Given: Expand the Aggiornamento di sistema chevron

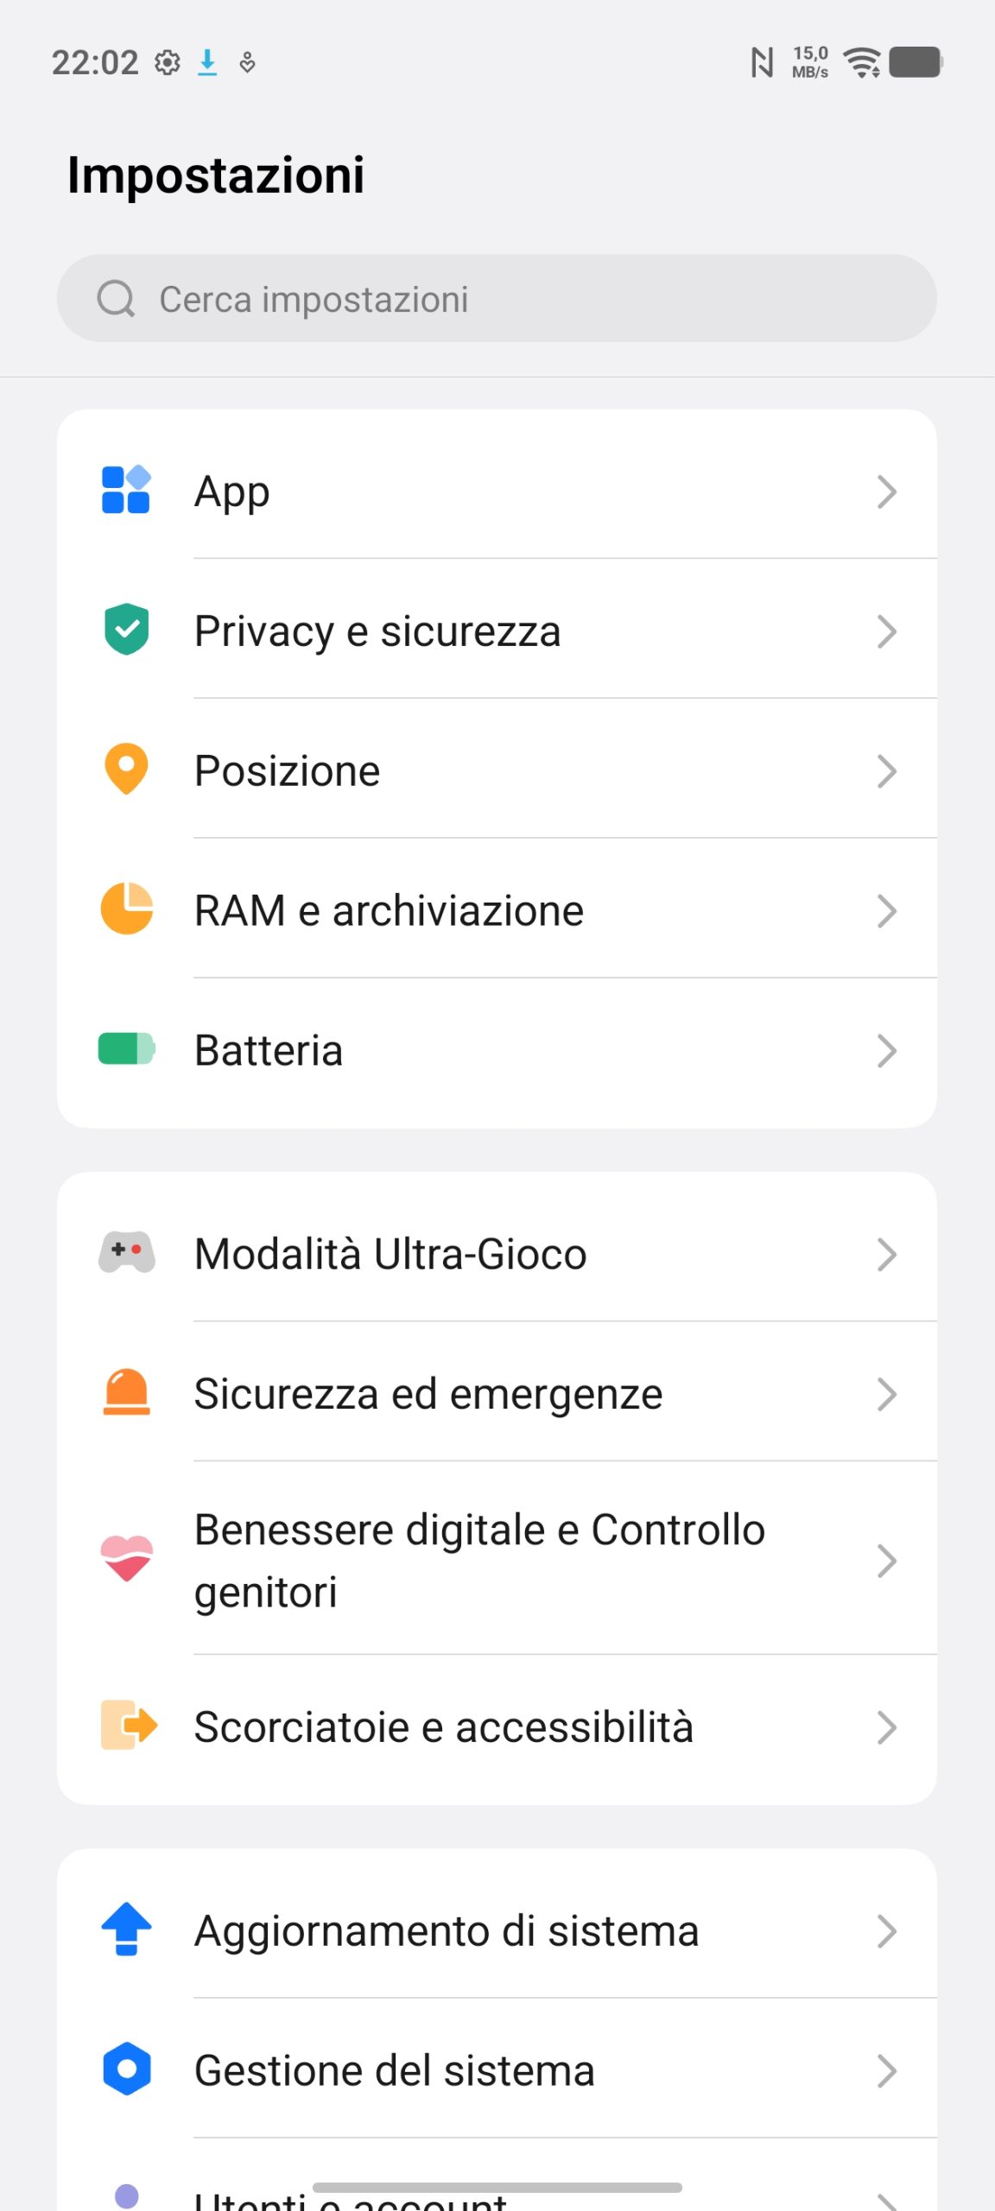Looking at the screenshot, I should click(886, 1931).
